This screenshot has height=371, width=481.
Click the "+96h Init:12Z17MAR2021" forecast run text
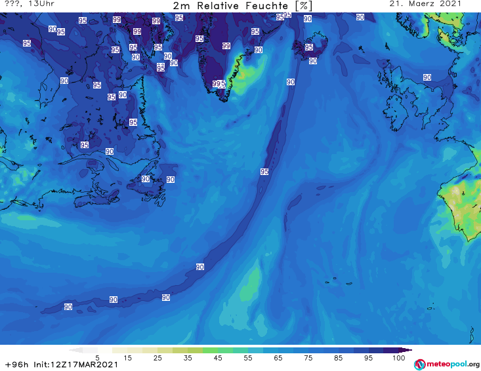coord(61,364)
